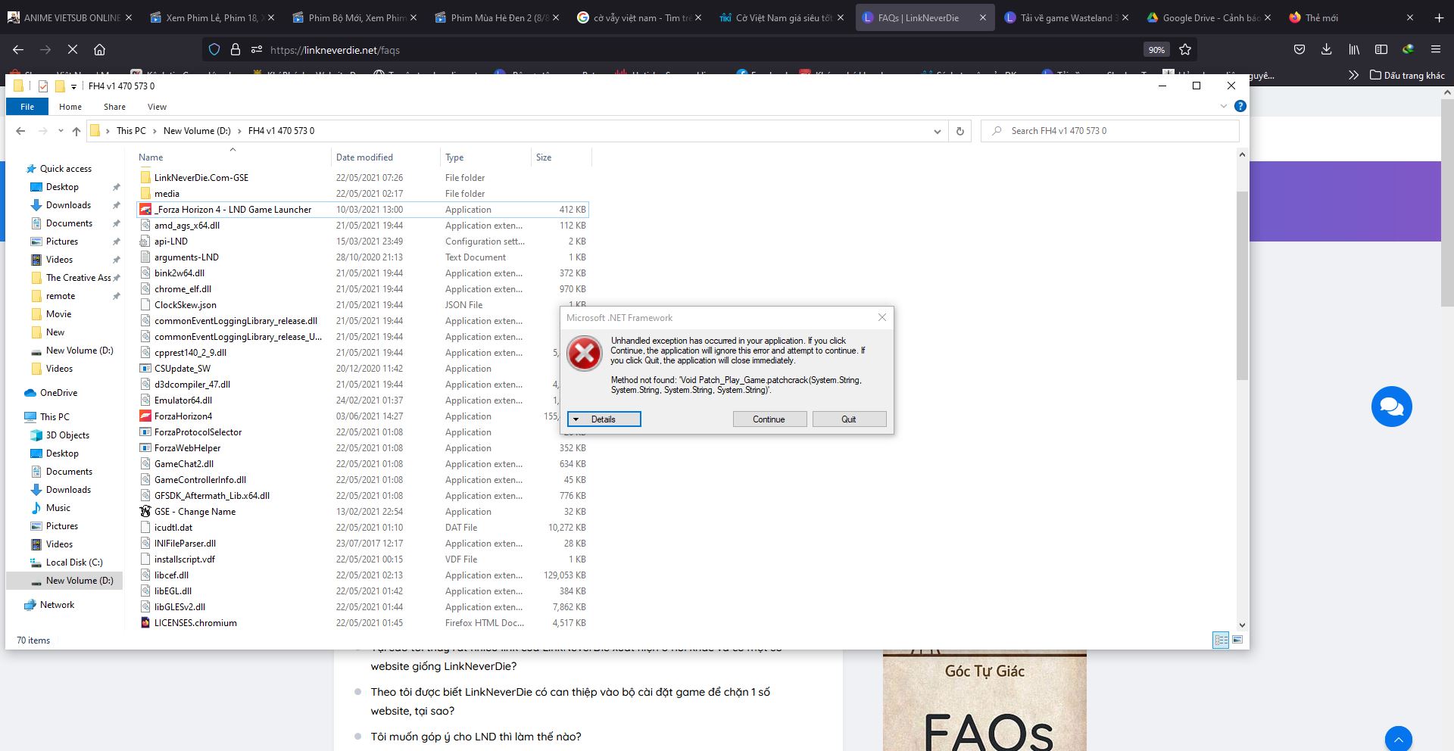Viewport: 1454px width, 751px height.
Task: Click the Explorer up-one-level arrow
Action: [x=76, y=131]
